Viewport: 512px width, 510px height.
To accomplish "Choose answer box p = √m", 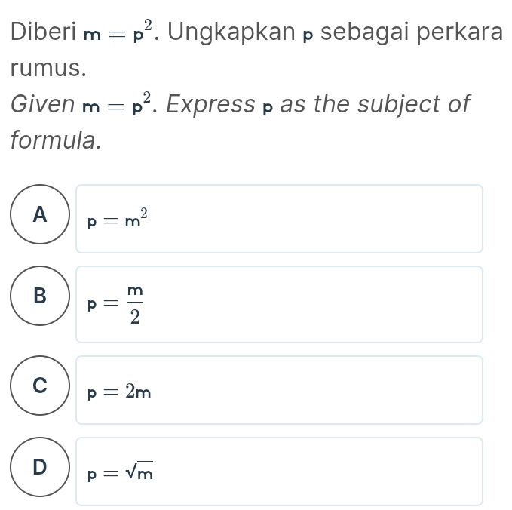I will (x=279, y=472).
